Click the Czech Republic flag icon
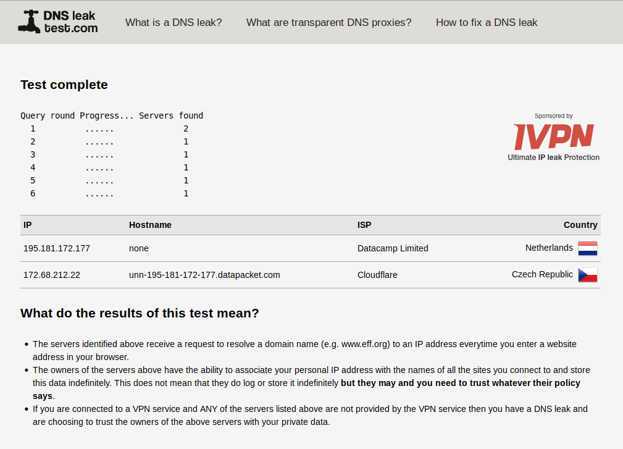The height and width of the screenshot is (449, 623). coord(588,275)
